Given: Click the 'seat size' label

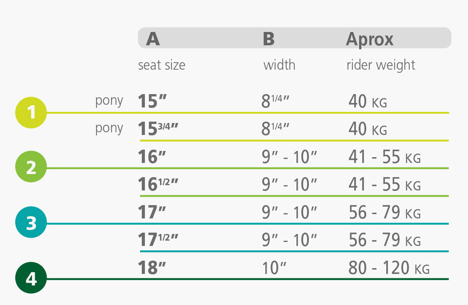Looking at the screenshot, I should tap(161, 65).
